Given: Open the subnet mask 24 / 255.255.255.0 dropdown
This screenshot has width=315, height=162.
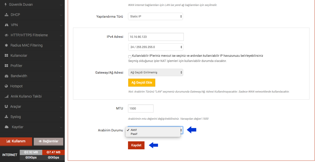Looking at the screenshot, I should 155,47.
